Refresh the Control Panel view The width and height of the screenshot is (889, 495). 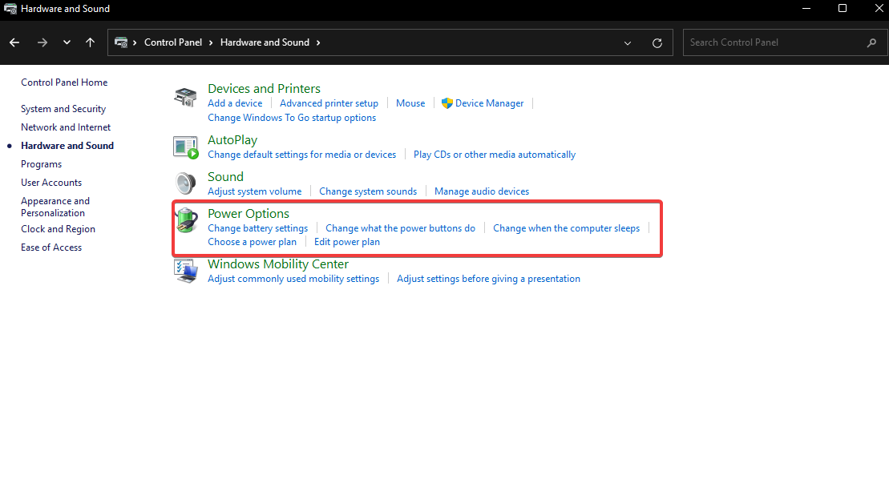(x=657, y=43)
